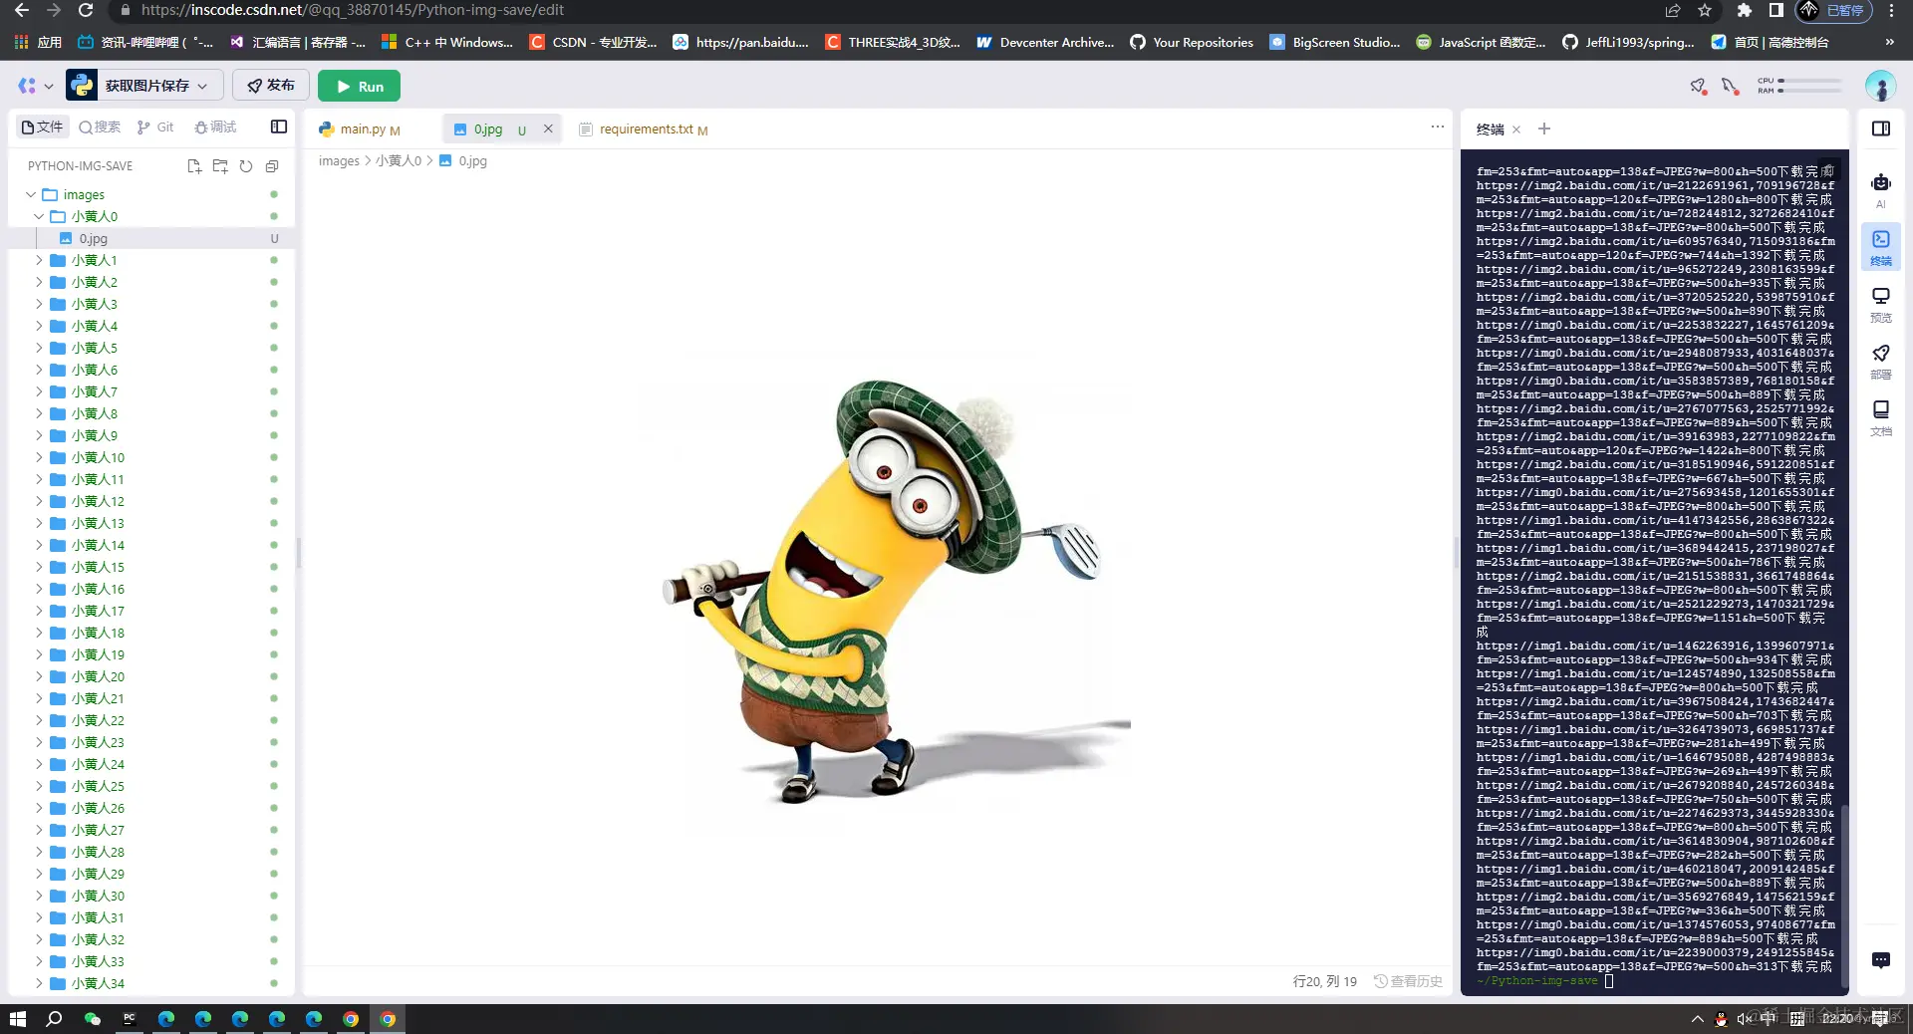Viewport: 1913px width, 1034px height.
Task: Open the Git panel
Action: point(155,127)
